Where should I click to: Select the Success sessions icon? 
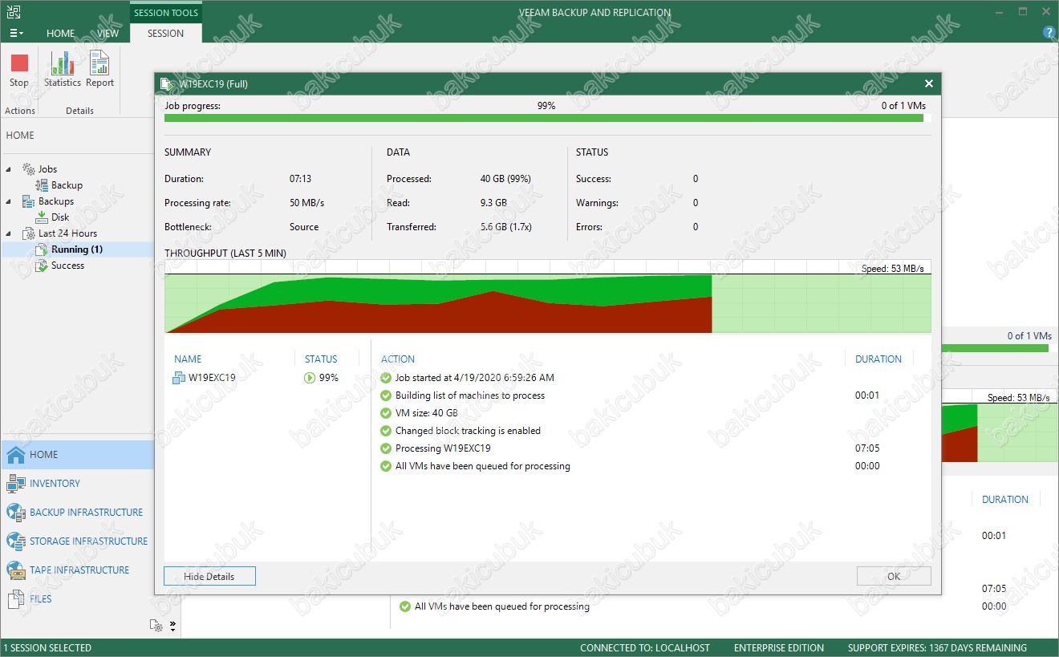42,266
